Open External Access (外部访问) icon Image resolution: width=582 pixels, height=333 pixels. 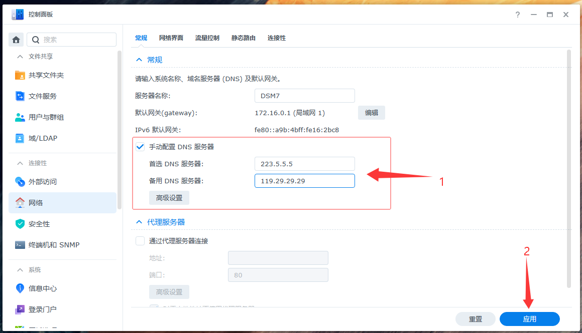[x=20, y=182]
